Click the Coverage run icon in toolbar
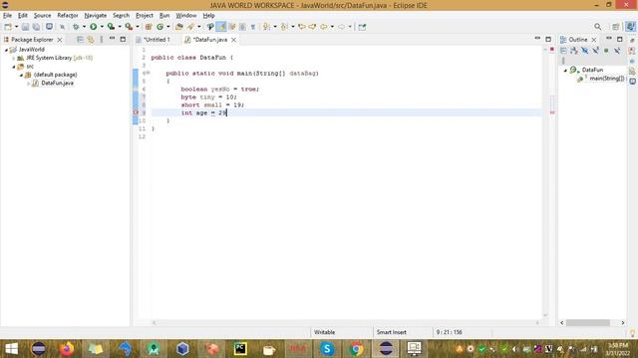This screenshot has width=638, height=358. coord(111,27)
